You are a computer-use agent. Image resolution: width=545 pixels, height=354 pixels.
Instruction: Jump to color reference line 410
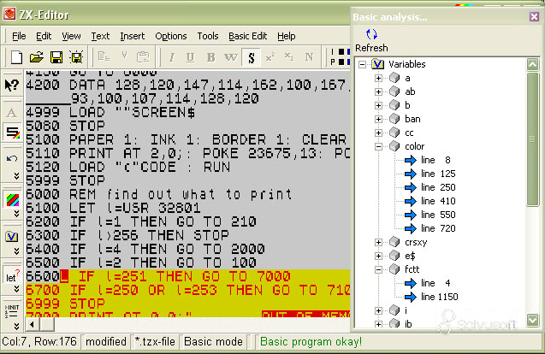pyautogui.click(x=438, y=201)
